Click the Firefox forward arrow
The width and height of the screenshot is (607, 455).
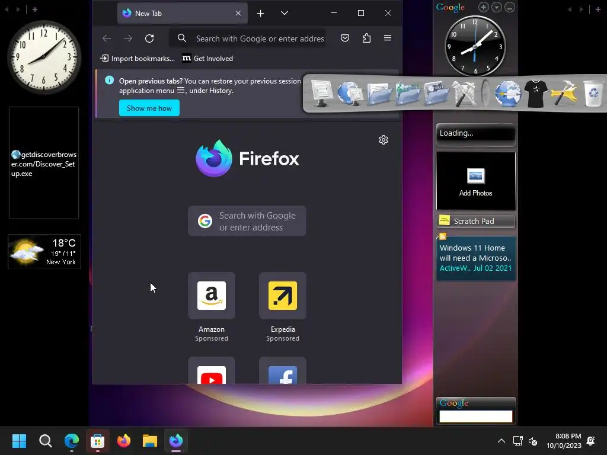[x=128, y=39]
